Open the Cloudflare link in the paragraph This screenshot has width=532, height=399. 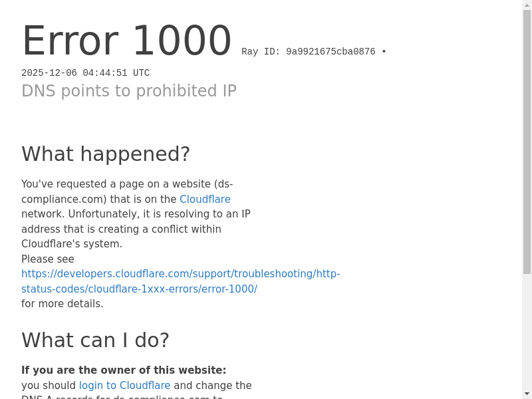[x=205, y=199]
